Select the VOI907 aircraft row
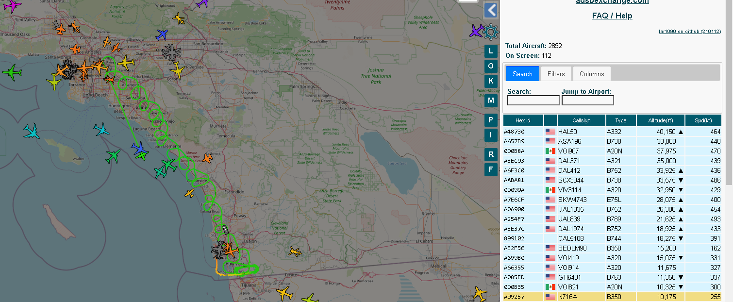 (x=612, y=151)
